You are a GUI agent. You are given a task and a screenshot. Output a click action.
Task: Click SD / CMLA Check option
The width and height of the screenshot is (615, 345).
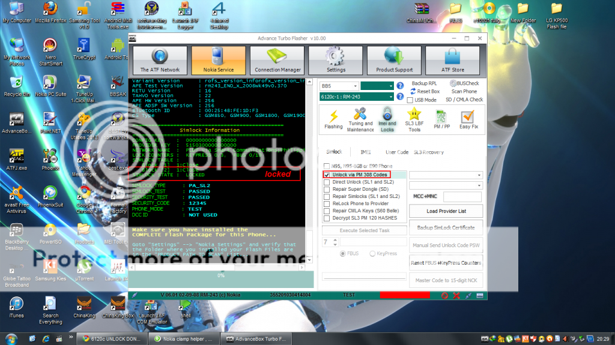pos(464,100)
